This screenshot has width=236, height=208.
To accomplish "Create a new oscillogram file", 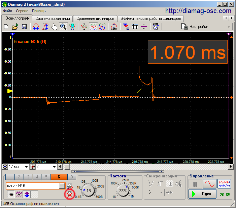I will [6, 27].
